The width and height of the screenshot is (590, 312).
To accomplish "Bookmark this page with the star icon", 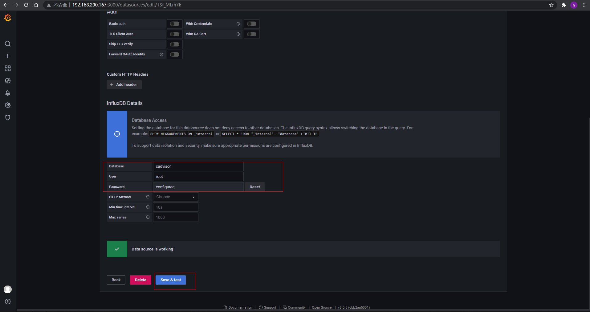I will [551, 5].
